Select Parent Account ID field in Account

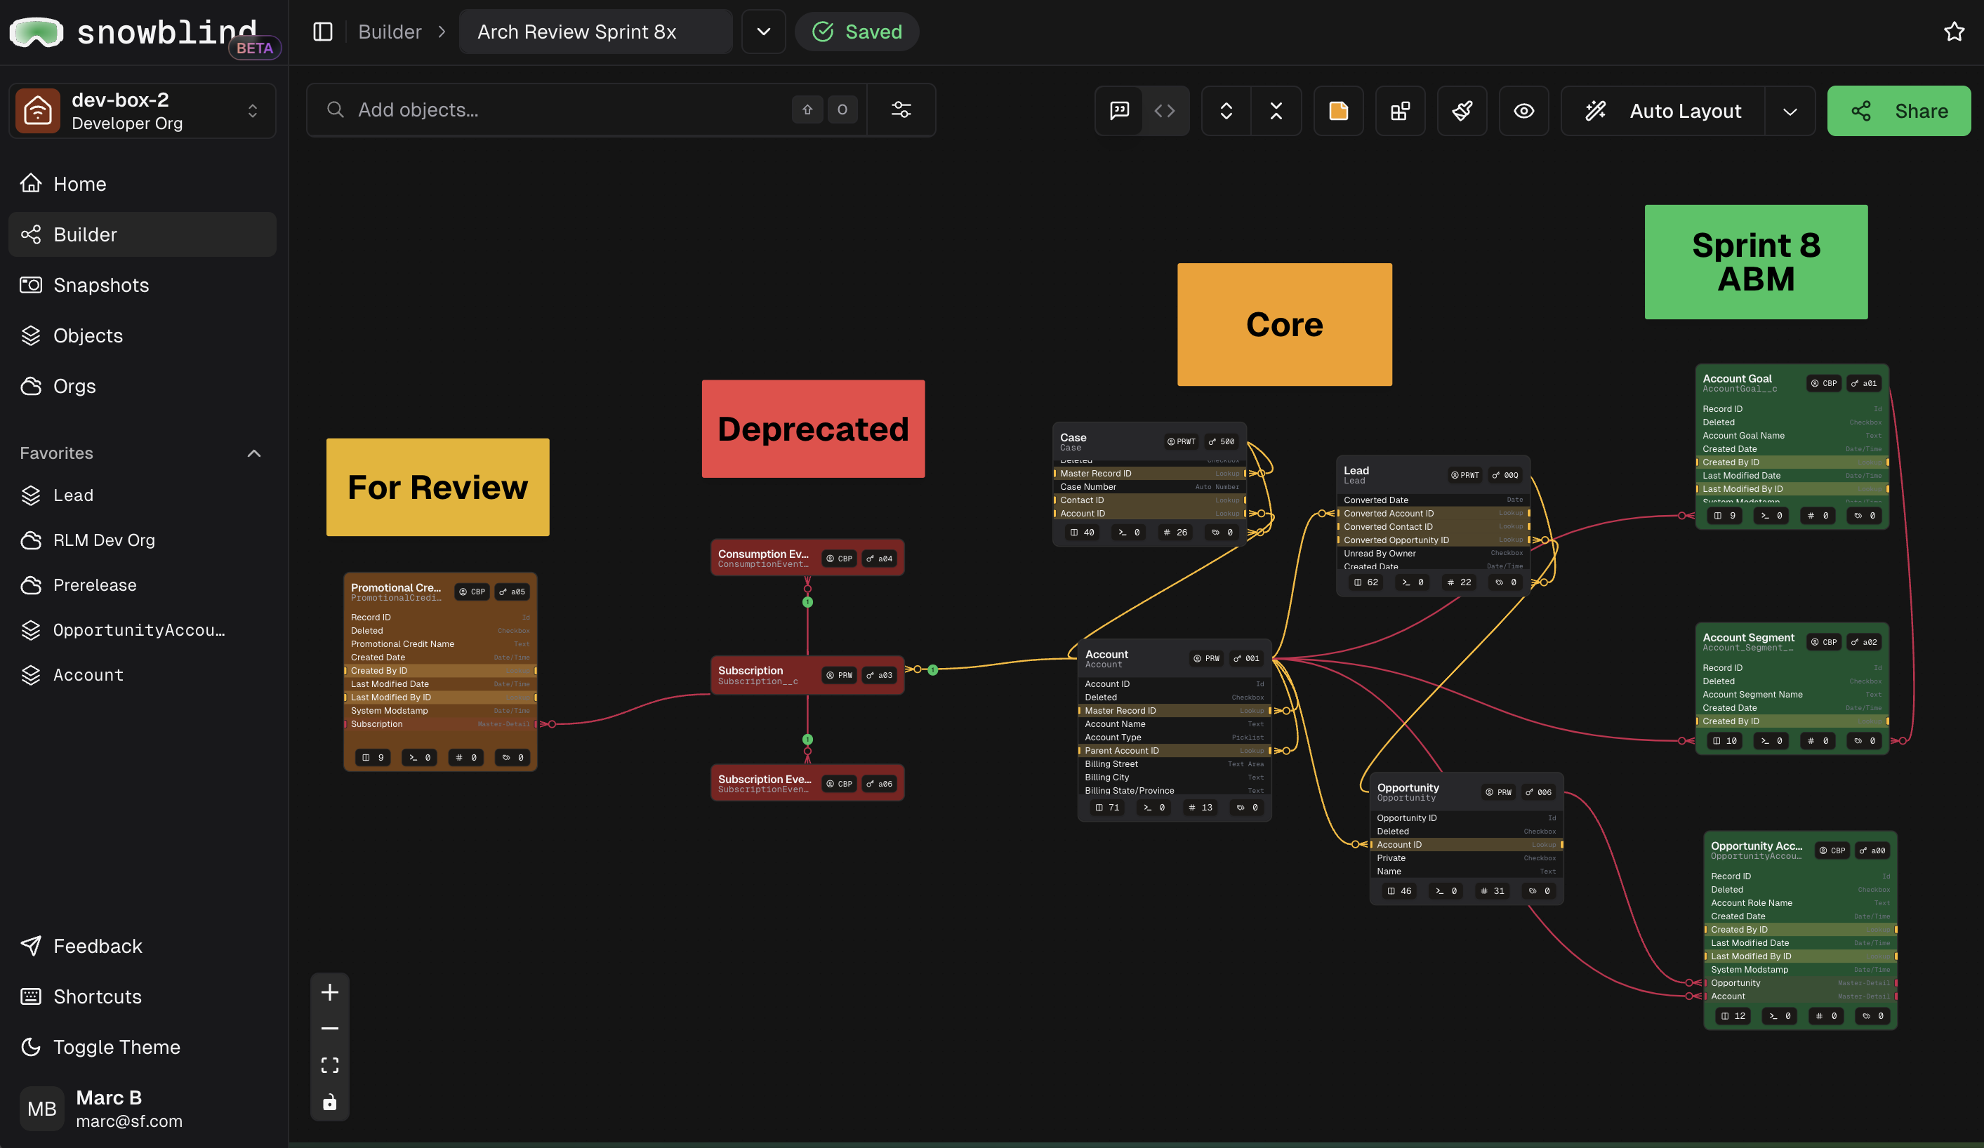coord(1174,751)
